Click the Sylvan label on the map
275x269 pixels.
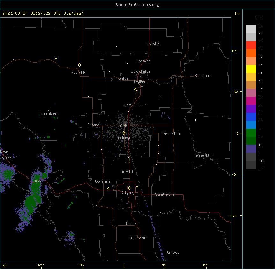pyautogui.click(x=124, y=78)
